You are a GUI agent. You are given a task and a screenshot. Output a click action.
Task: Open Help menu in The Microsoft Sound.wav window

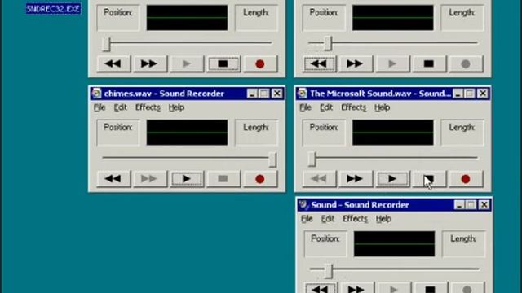tap(382, 107)
